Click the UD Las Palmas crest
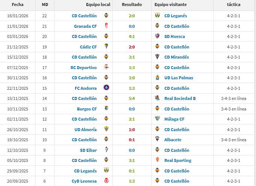Screen dimensions: 256x186 click(x=157, y=78)
